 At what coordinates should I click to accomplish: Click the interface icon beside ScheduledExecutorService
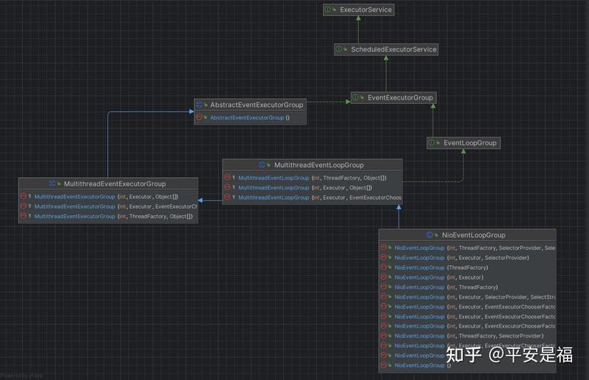[x=339, y=49]
